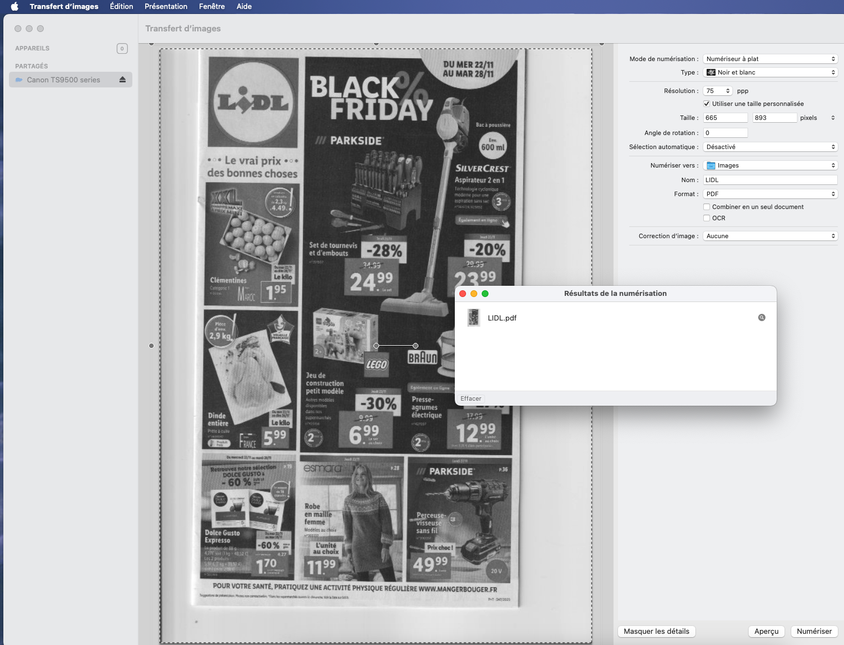Click the scanner icon beside Canon TS9500
The height and width of the screenshot is (645, 844).
pyautogui.click(x=19, y=80)
